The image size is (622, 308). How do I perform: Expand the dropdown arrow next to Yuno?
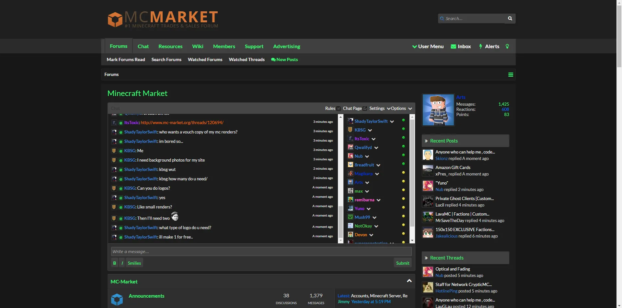pyautogui.click(x=369, y=209)
